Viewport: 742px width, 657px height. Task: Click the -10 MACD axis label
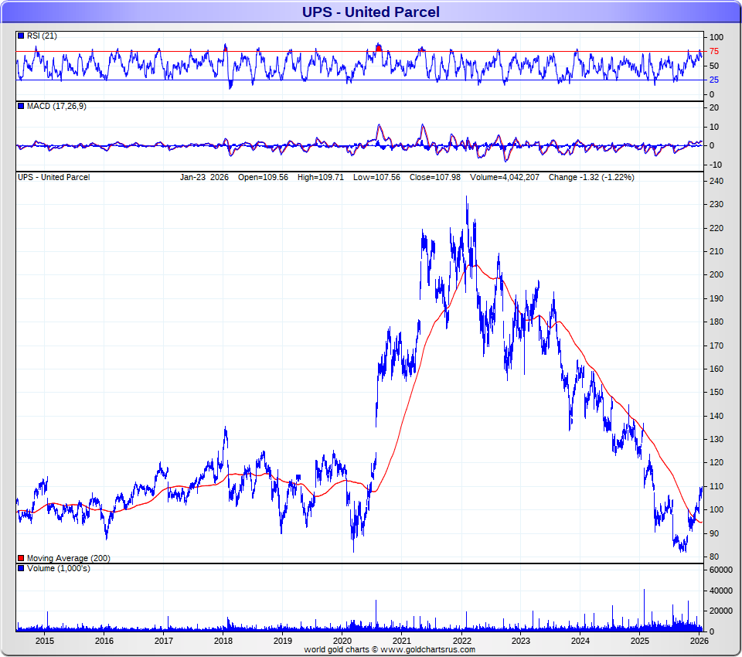click(716, 165)
